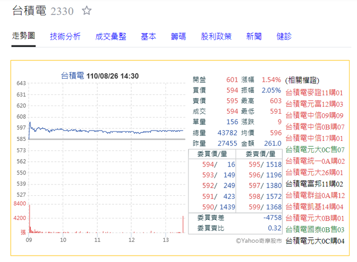The image size is (357, 262).
Task: Click the 單量 value 156
Action: 232,122
